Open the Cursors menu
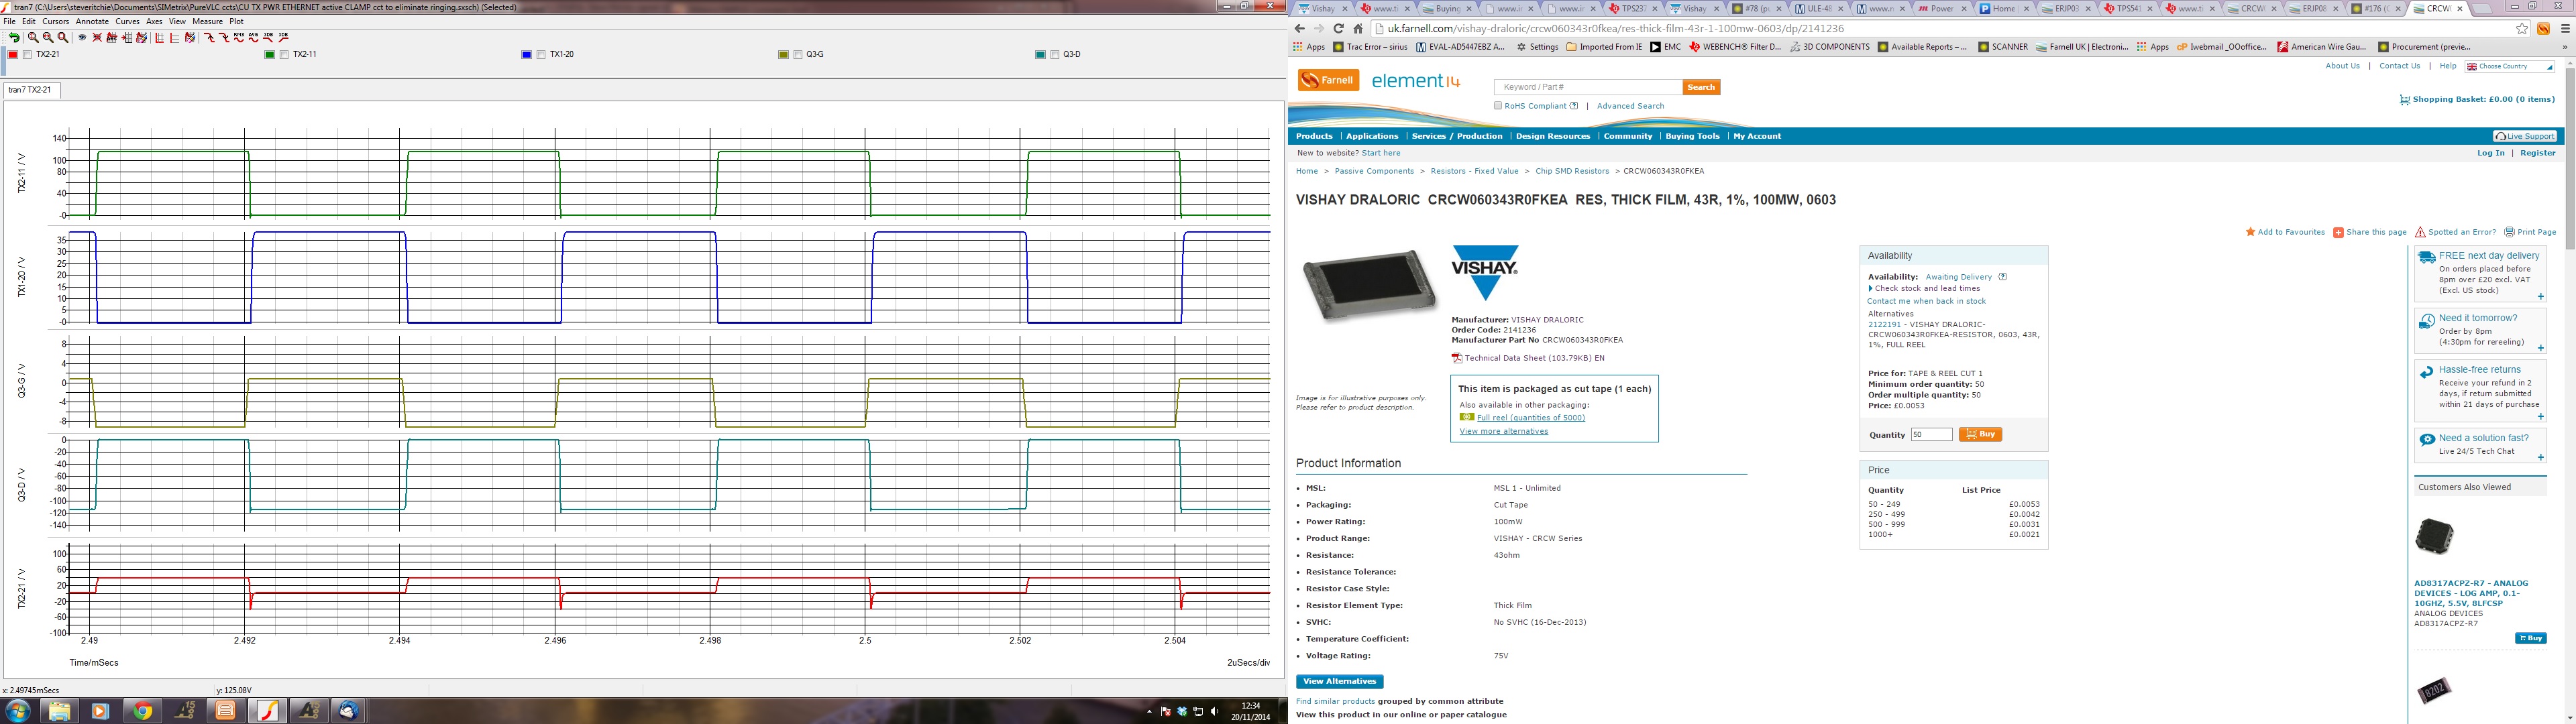Image resolution: width=2576 pixels, height=724 pixels. (55, 21)
